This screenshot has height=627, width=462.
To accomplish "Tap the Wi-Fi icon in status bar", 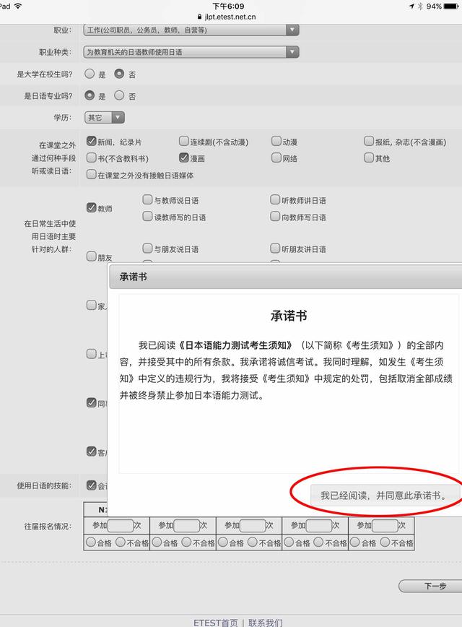I will (17, 6).
